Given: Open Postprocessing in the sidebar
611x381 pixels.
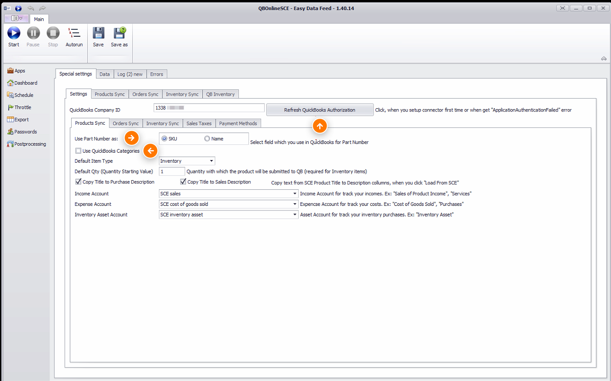Looking at the screenshot, I should click(27, 144).
